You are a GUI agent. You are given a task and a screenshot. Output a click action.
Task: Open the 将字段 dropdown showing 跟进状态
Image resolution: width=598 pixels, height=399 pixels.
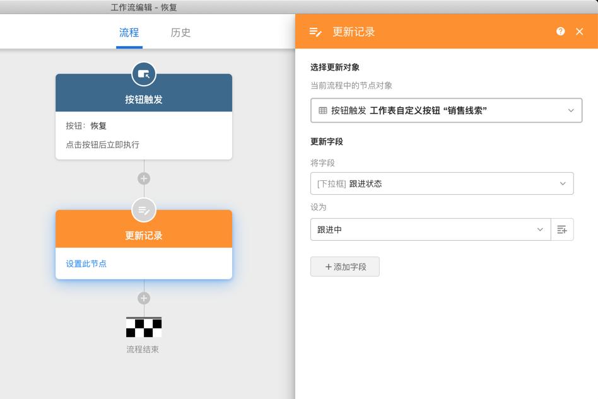442,183
